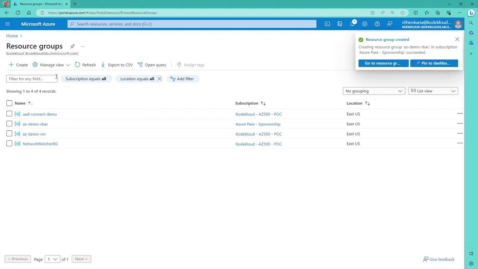Check the NetworkWatcherRG row checkbox
This screenshot has width=478, height=269.
click(x=9, y=143)
